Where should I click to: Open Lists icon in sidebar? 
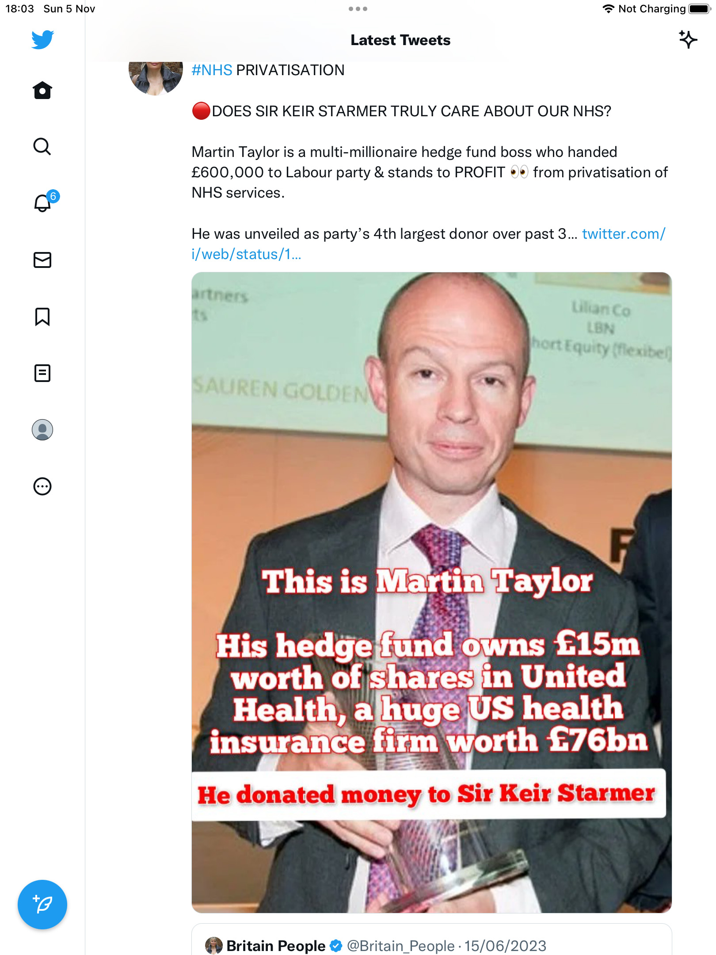[x=42, y=373]
